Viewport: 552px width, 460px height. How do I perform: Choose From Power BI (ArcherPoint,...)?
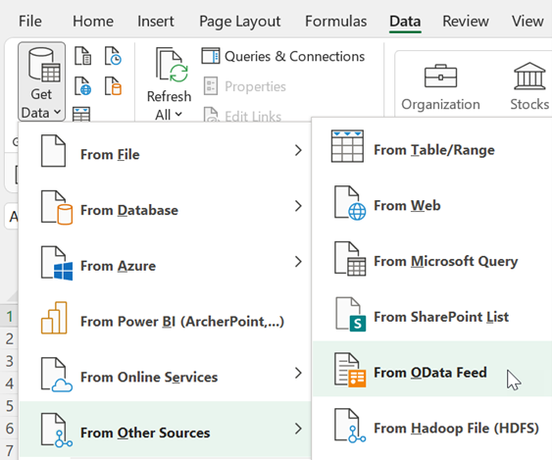click(165, 318)
